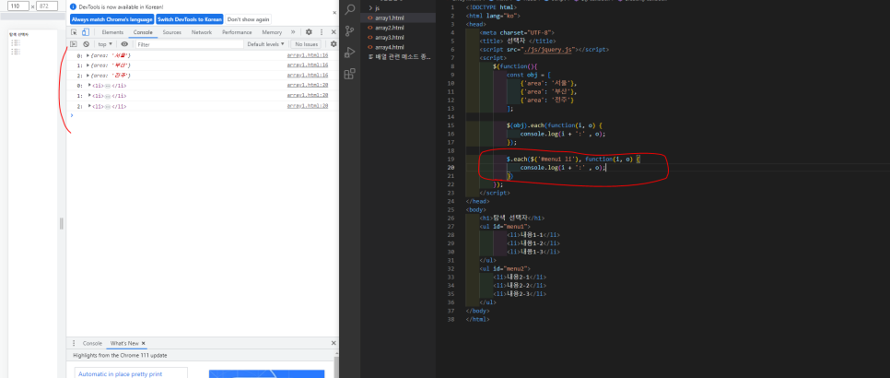Click Switch DevTools to Korean button

point(190,19)
